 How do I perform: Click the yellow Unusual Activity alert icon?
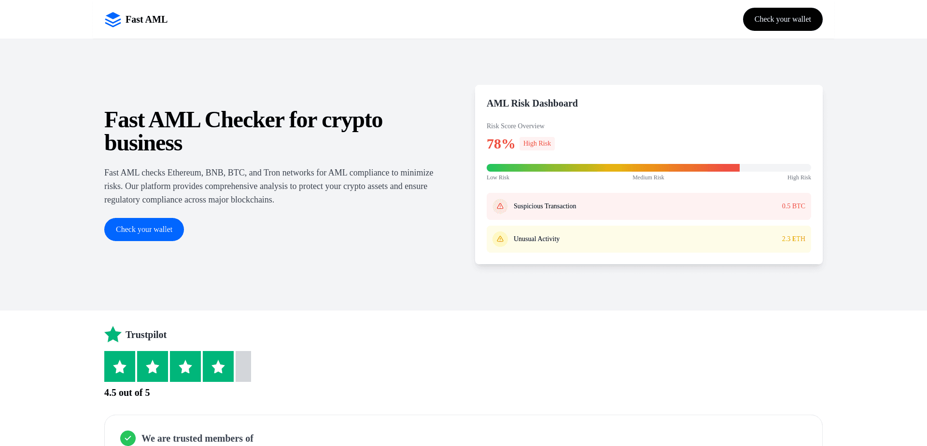[x=500, y=239]
